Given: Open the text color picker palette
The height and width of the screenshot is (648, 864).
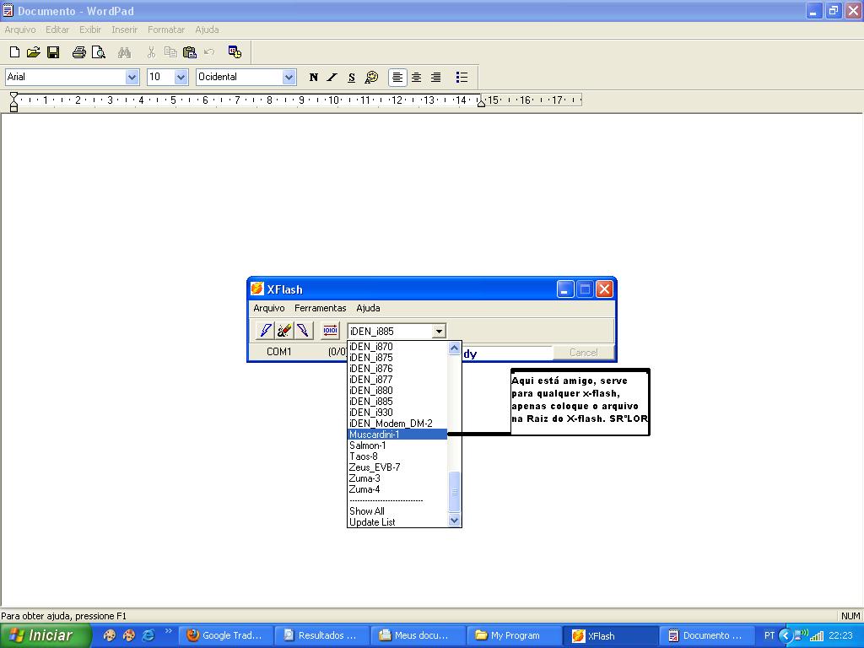Looking at the screenshot, I should tap(371, 77).
